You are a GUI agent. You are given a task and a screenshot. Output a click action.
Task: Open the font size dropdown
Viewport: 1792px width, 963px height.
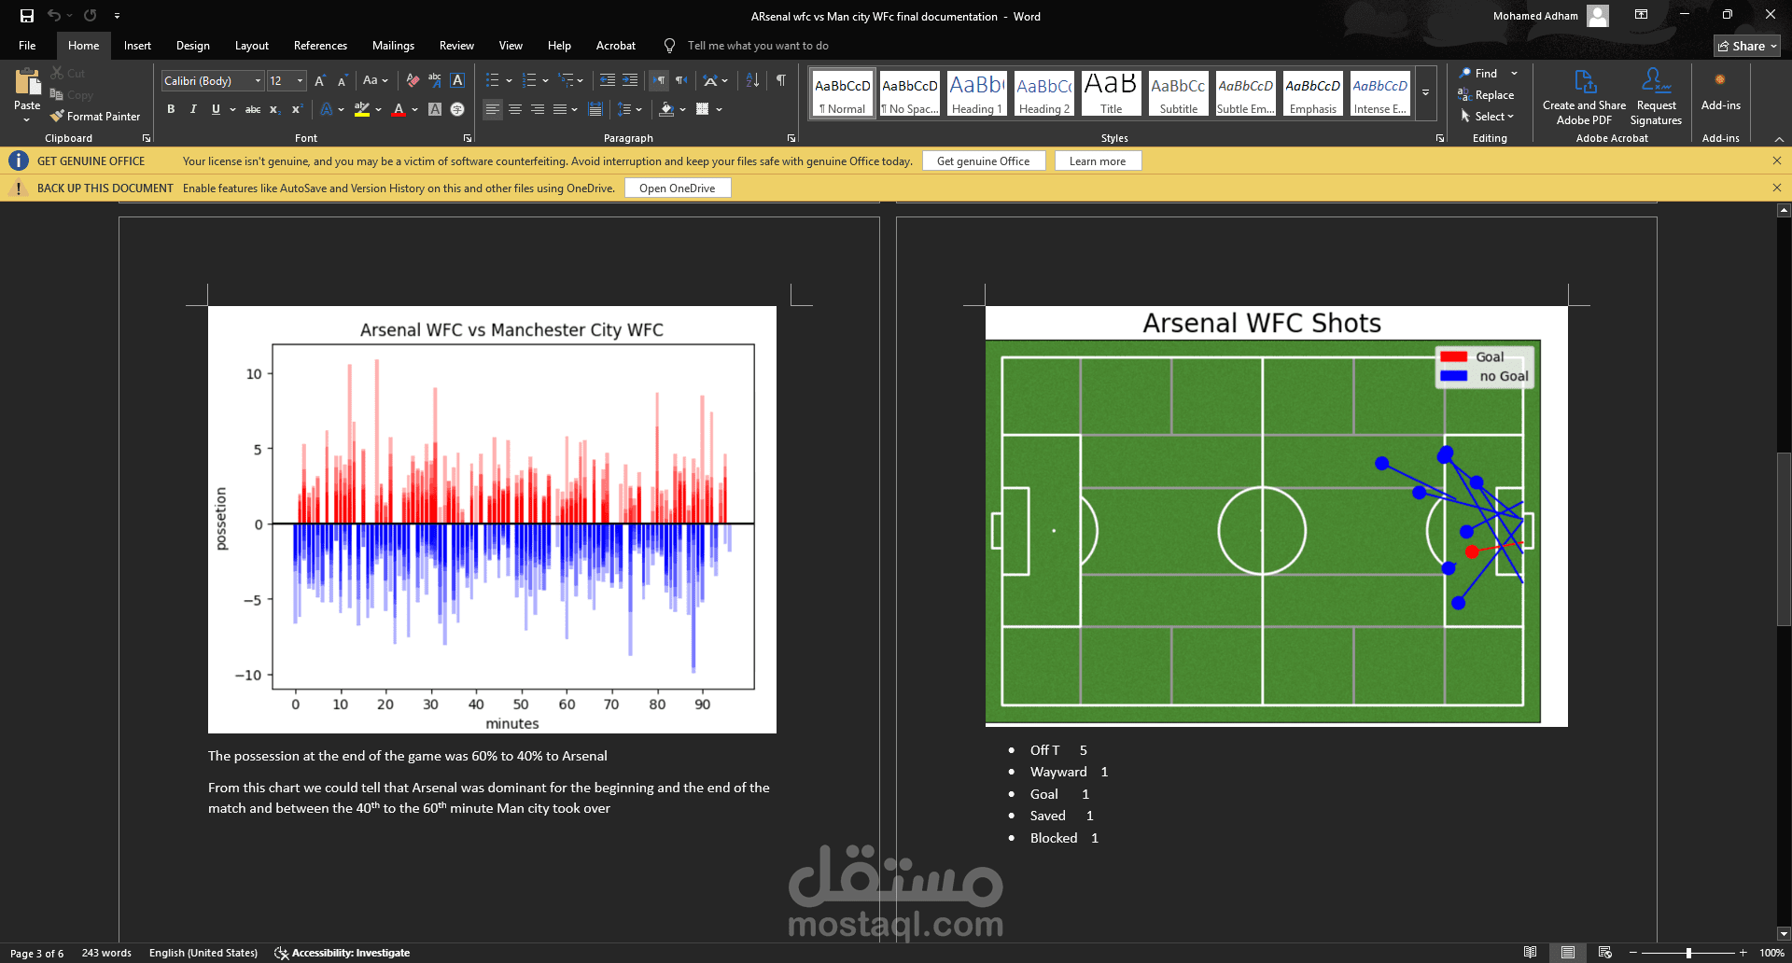point(300,81)
